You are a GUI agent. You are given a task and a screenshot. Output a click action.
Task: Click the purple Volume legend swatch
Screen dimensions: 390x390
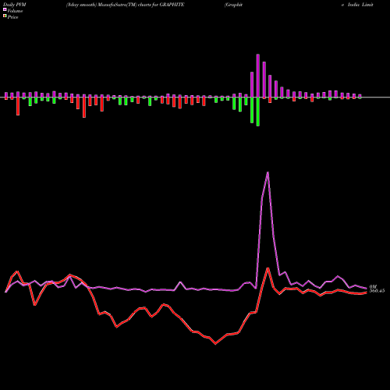(x=5, y=9)
